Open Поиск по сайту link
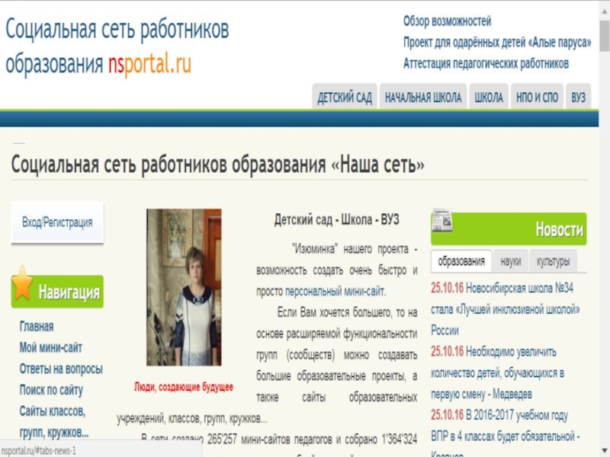The image size is (610, 457). pos(51,390)
